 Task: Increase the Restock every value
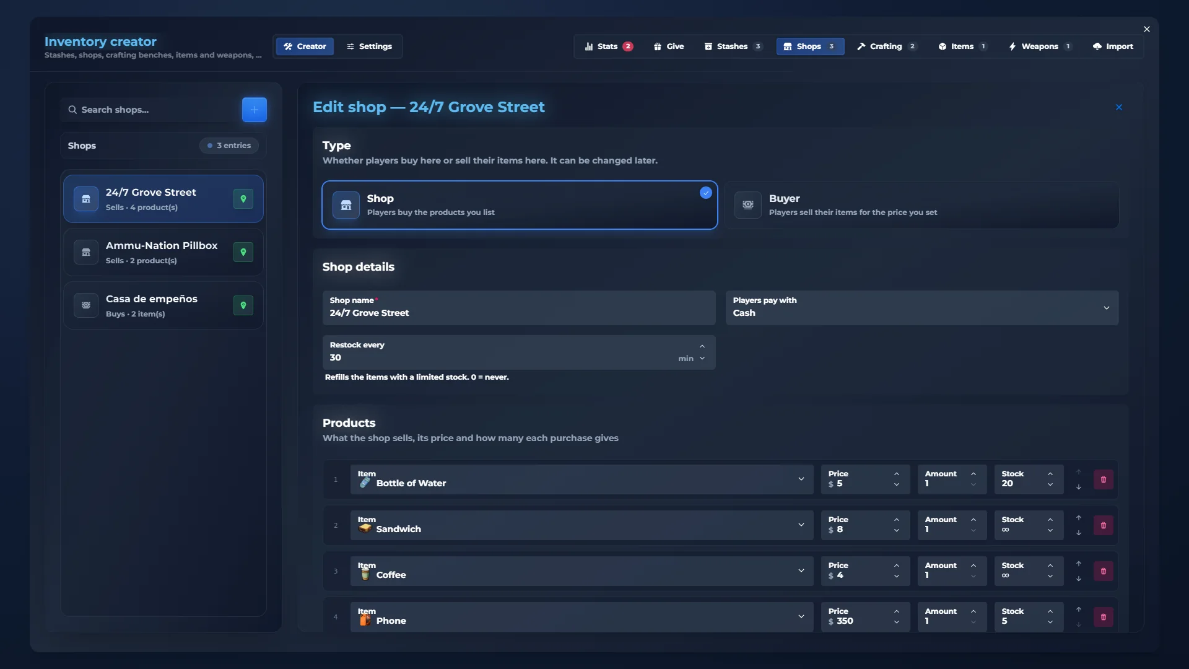click(702, 346)
